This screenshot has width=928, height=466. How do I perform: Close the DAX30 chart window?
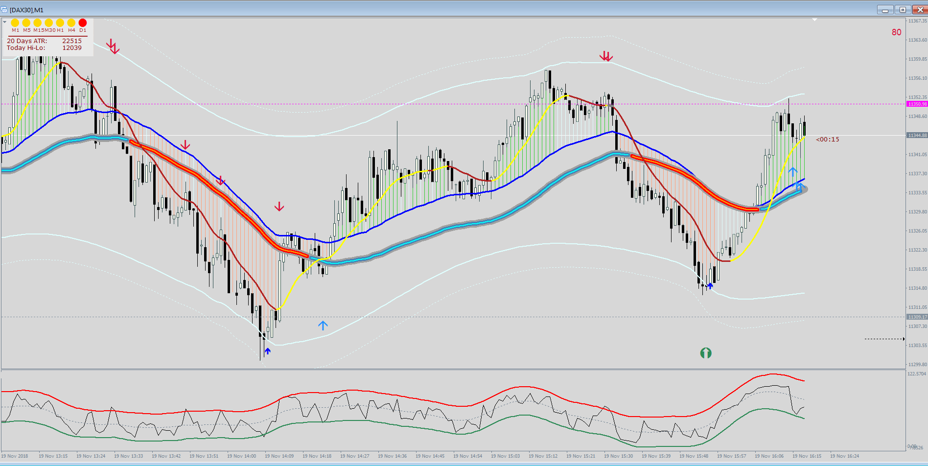[x=919, y=10]
